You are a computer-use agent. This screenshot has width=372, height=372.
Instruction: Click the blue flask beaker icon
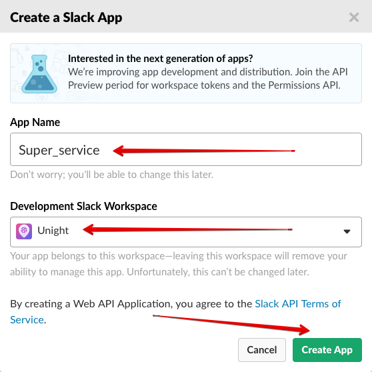click(39, 74)
